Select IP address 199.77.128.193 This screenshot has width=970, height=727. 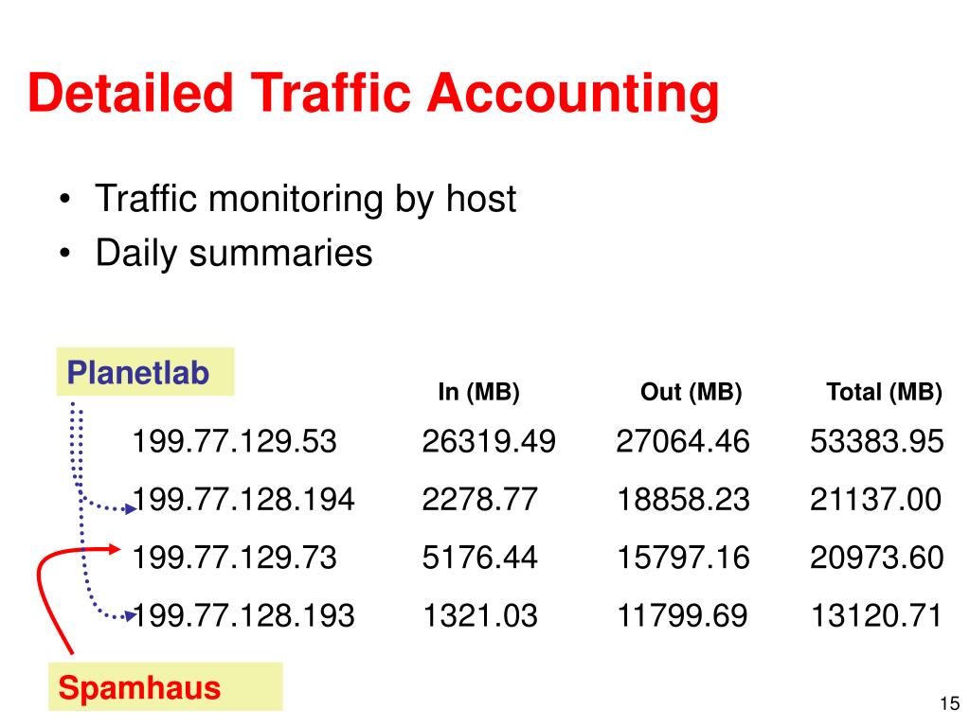click(243, 615)
